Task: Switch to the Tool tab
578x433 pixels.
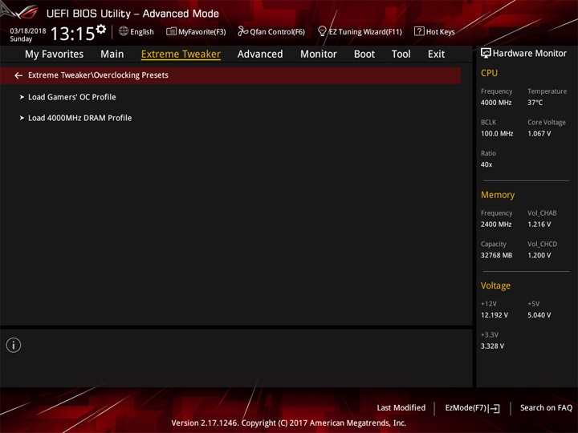Action: point(401,55)
